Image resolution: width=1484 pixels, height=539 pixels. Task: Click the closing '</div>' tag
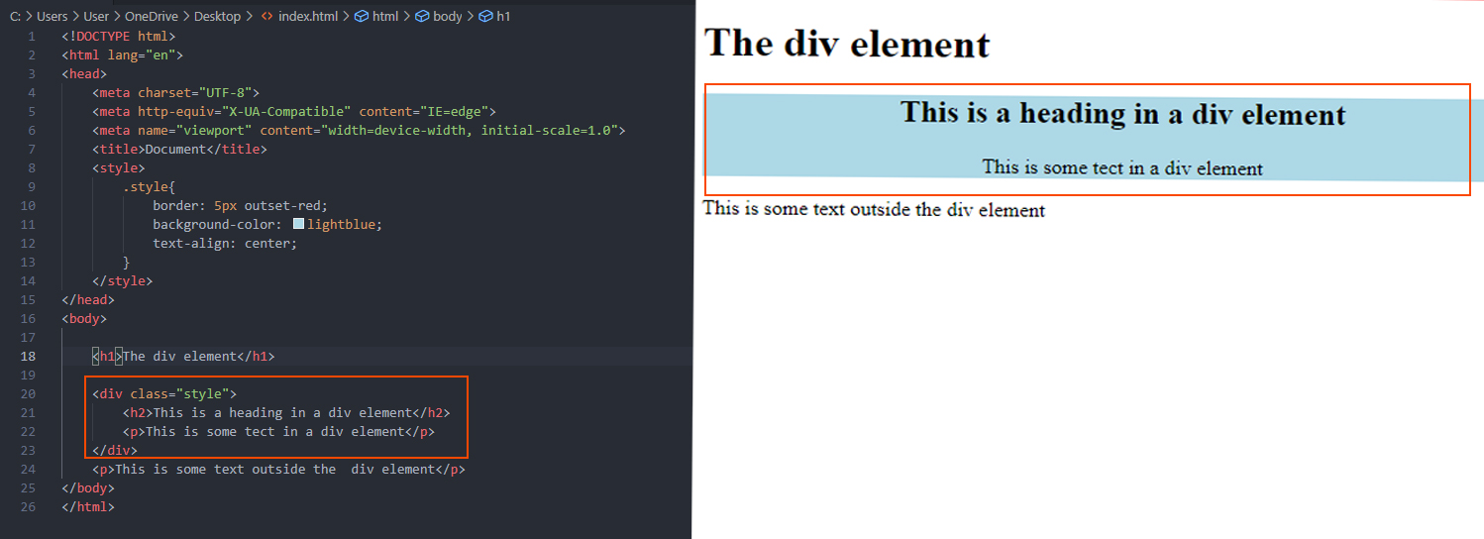pos(115,451)
